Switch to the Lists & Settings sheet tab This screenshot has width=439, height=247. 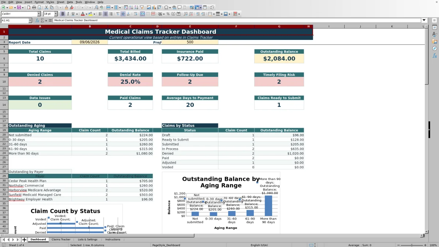click(87, 239)
